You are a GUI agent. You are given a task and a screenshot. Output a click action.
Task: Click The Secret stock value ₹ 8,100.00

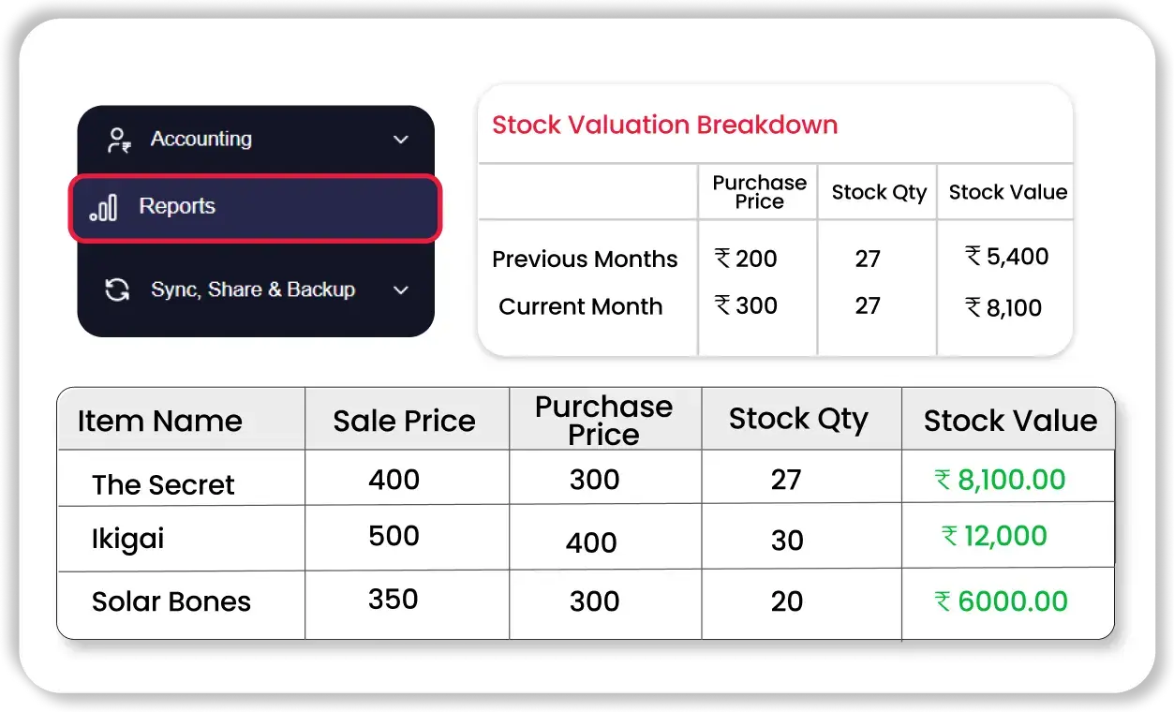(1001, 480)
